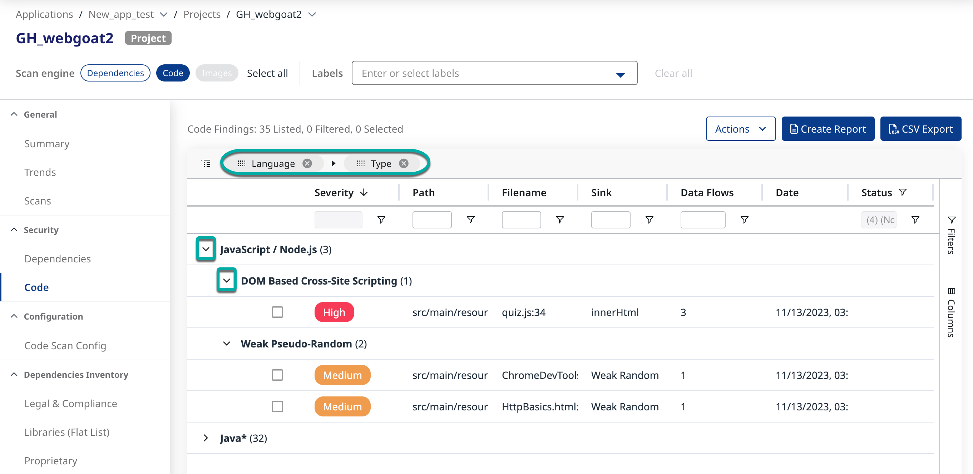Remove the Language grouping chip
Image resolution: width=973 pixels, height=474 pixels.
[307, 163]
